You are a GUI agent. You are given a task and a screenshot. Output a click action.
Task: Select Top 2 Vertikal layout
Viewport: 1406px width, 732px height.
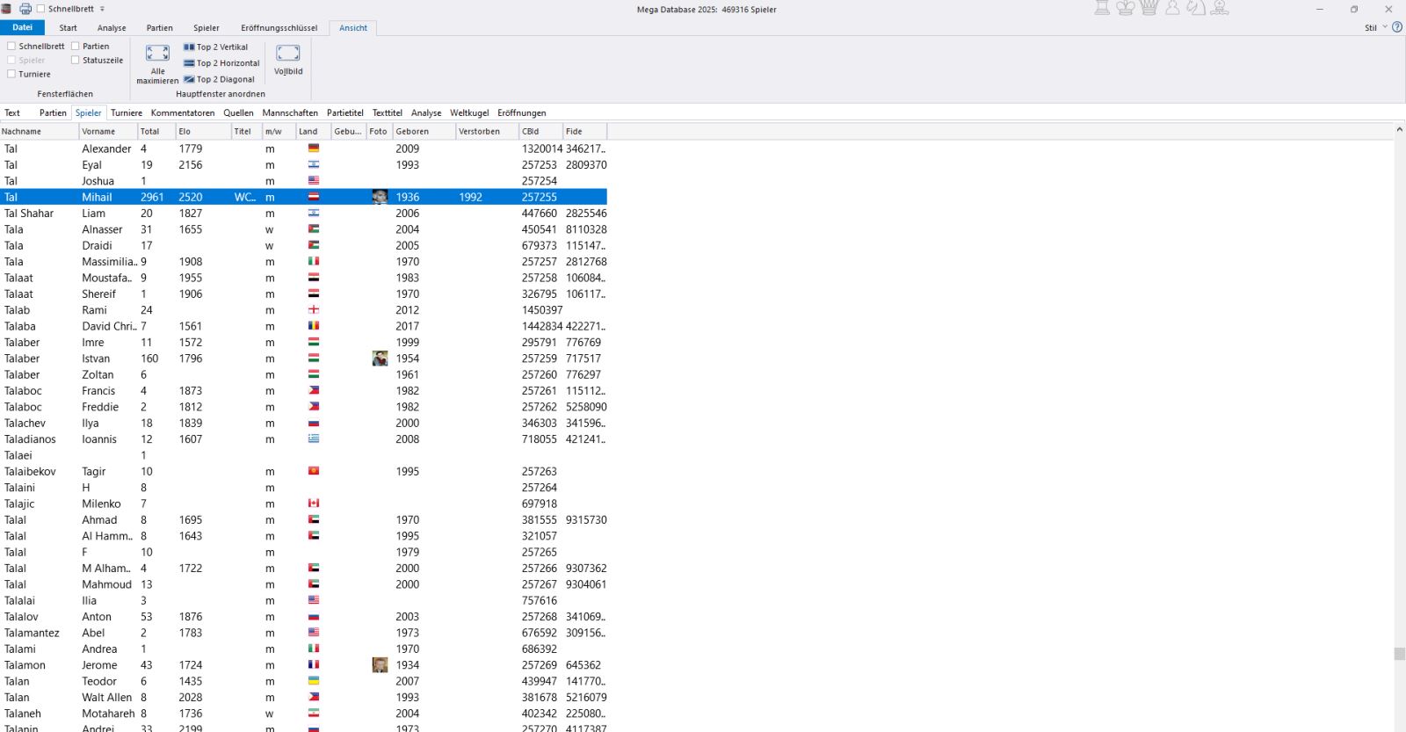click(215, 47)
